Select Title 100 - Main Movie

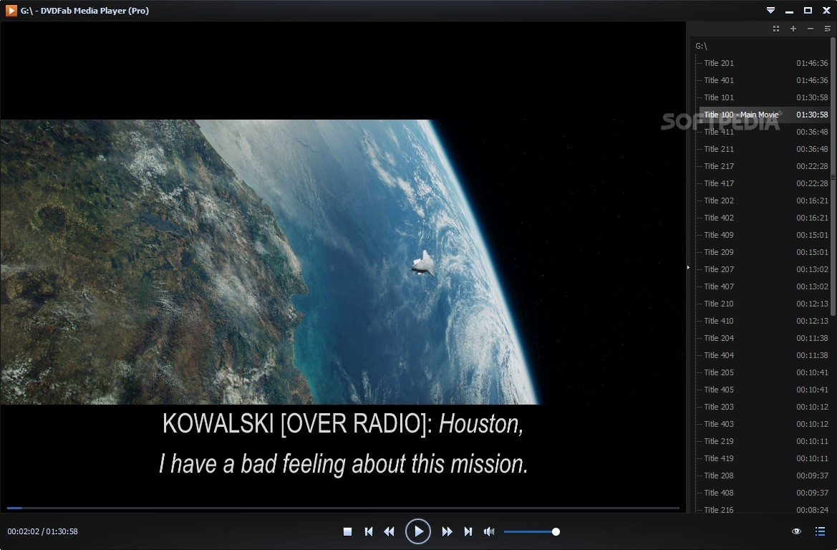coord(765,115)
